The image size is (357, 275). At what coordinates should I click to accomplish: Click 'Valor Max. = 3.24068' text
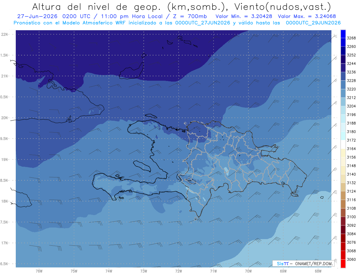(307, 16)
